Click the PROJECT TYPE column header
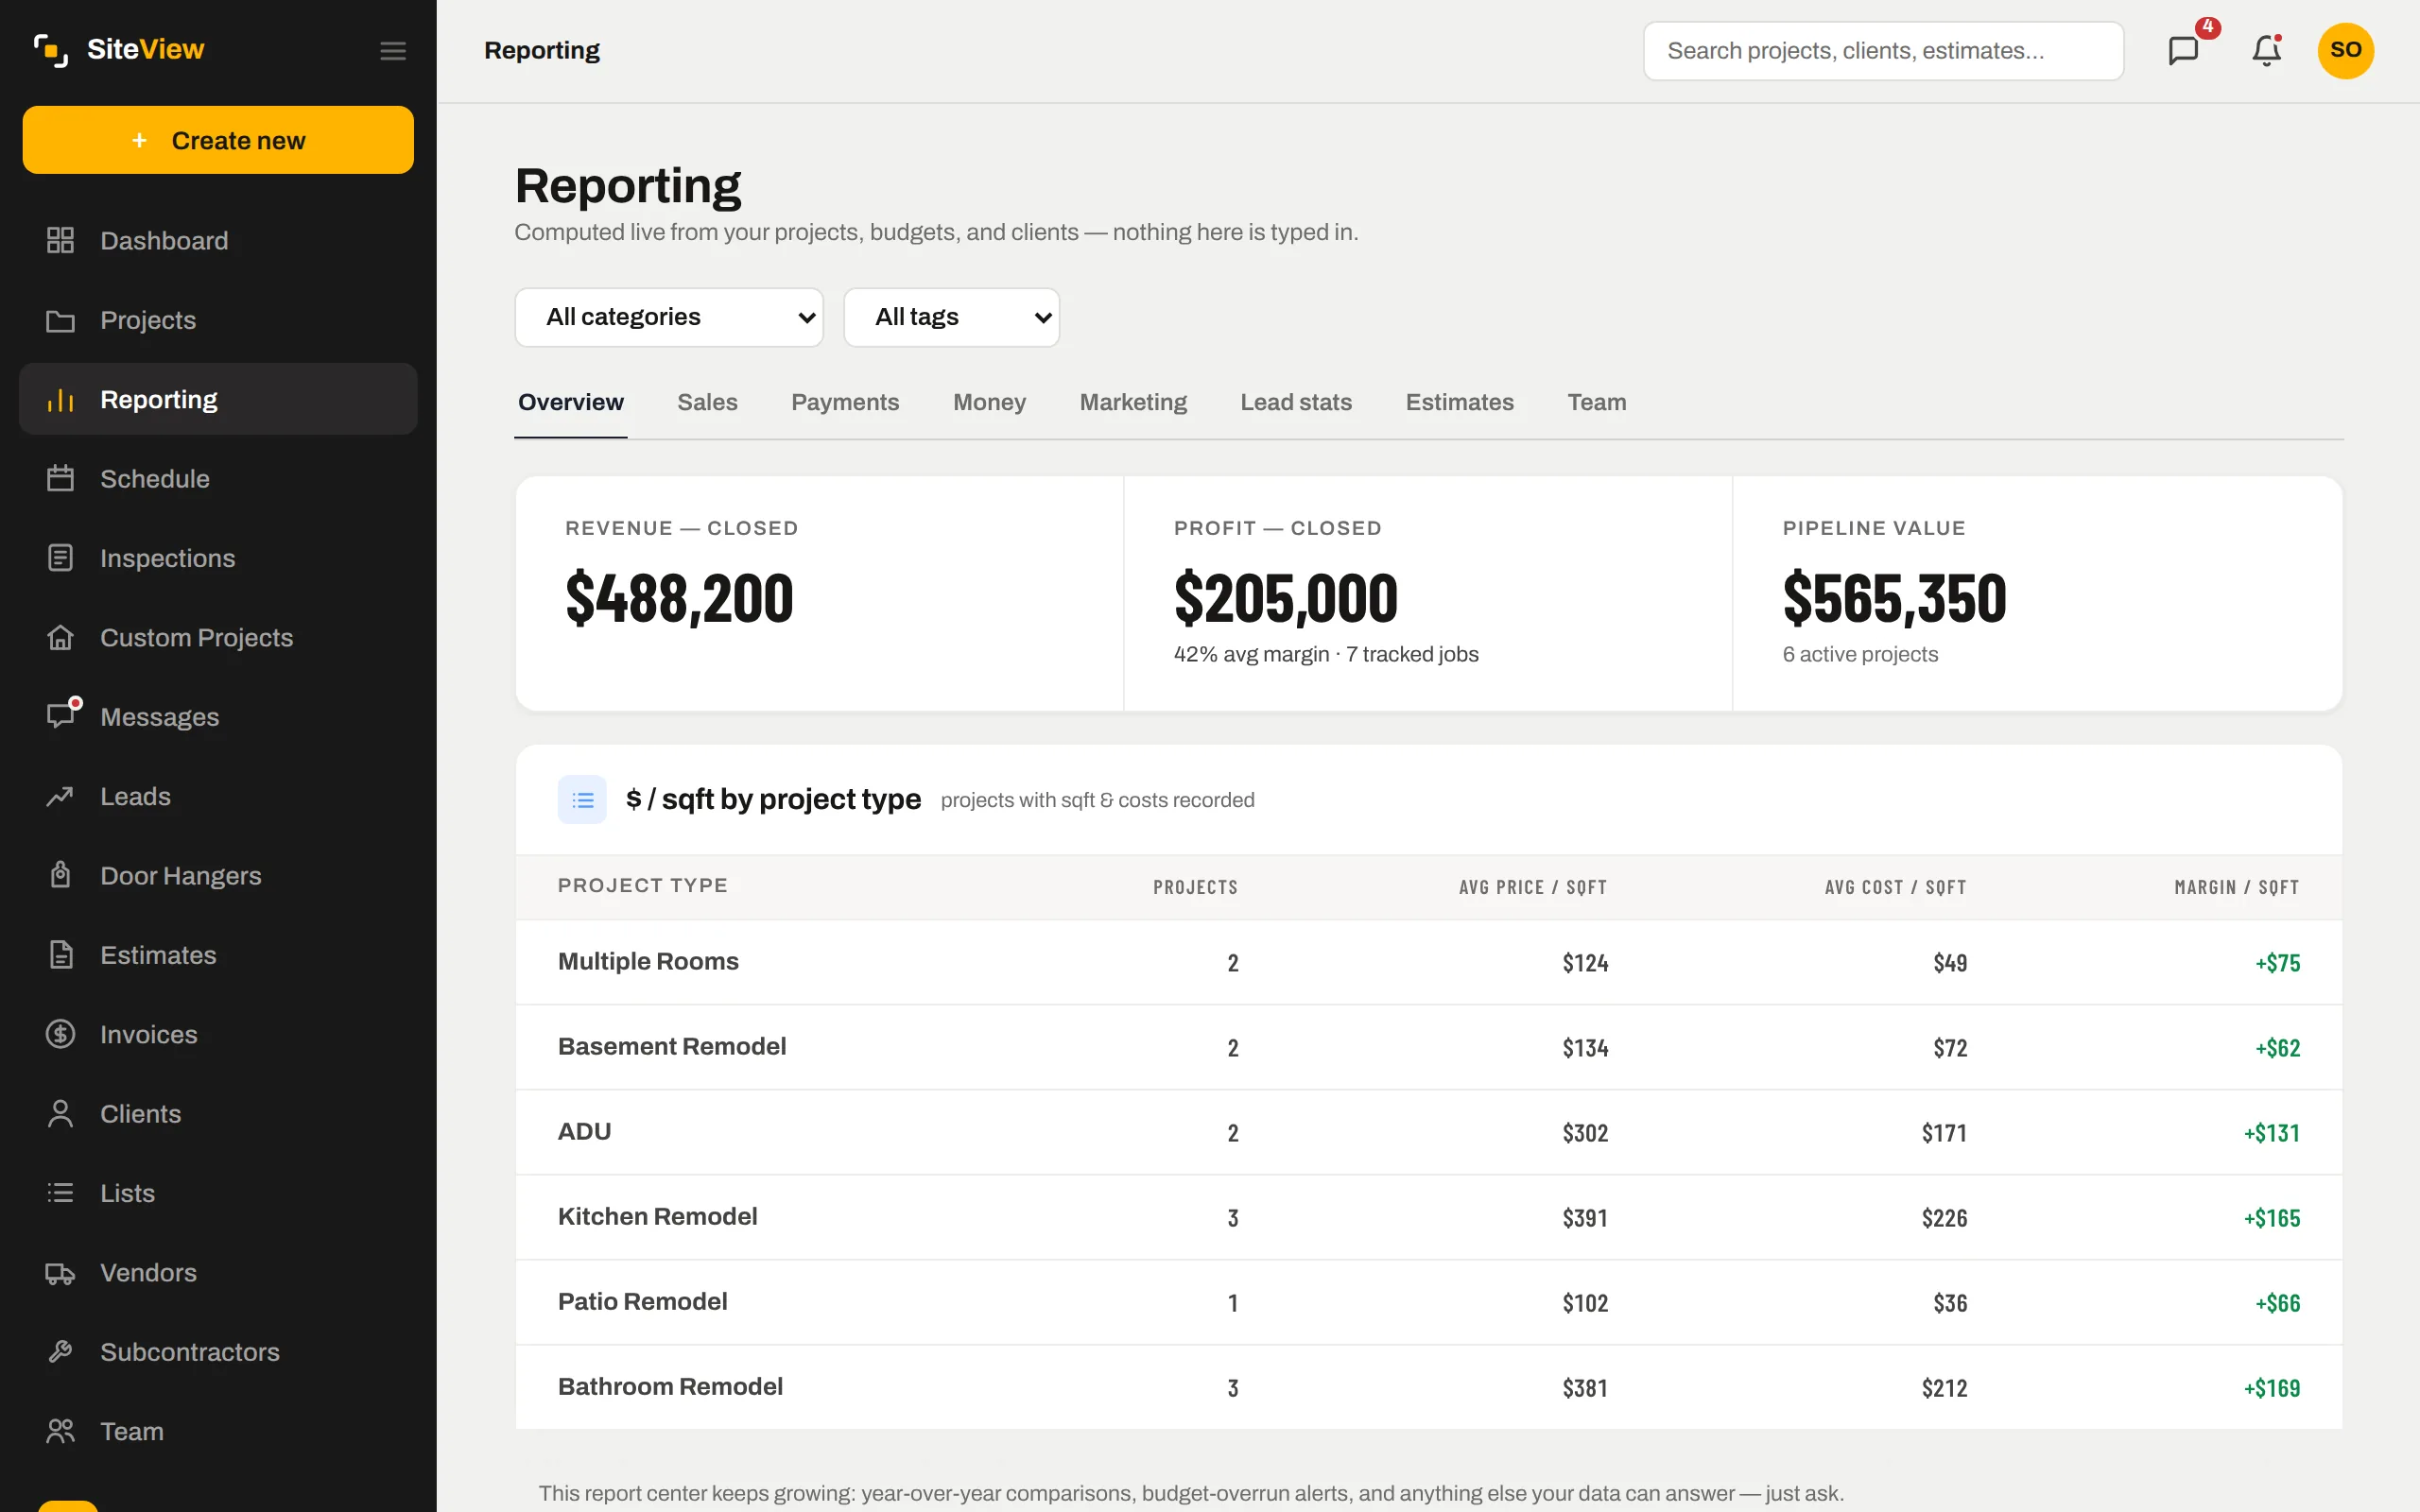The height and width of the screenshot is (1512, 2420). [642, 885]
